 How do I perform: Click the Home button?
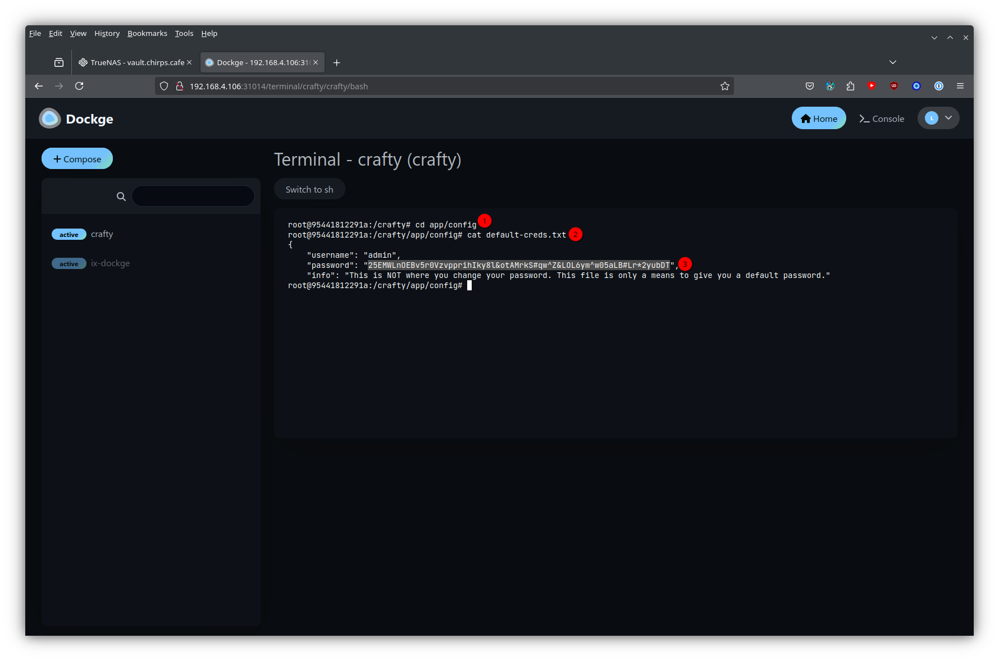coord(818,118)
